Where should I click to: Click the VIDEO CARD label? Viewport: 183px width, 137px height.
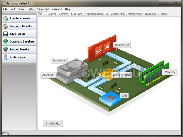tap(121, 45)
